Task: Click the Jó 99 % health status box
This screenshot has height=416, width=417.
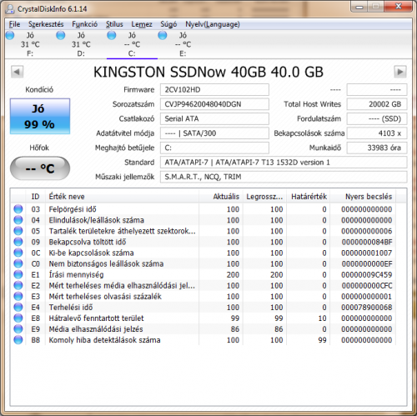Action: tap(40, 117)
